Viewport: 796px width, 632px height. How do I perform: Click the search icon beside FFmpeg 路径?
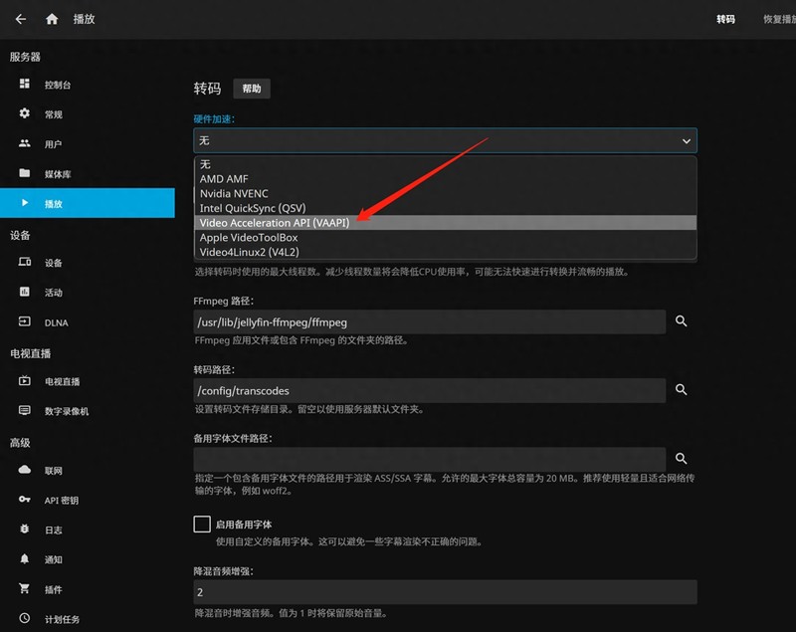(x=681, y=321)
